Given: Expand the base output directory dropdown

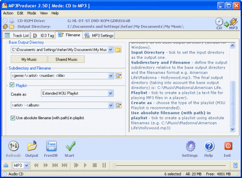Looking at the screenshot, I should click(110, 50).
